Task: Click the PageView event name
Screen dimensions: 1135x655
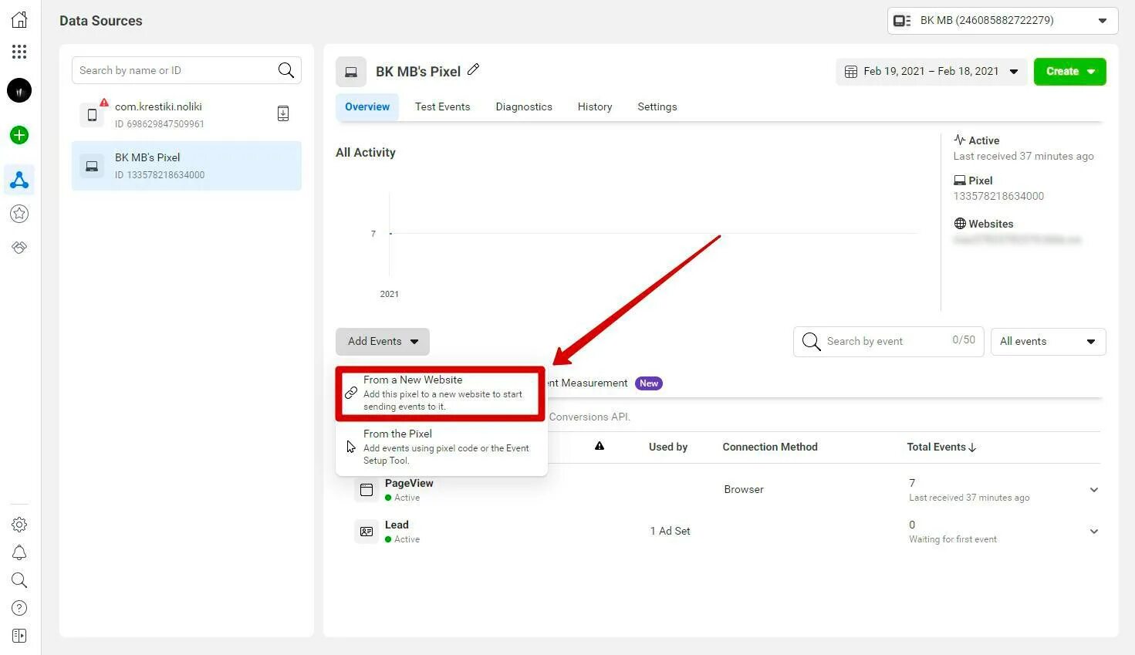Action: click(409, 483)
